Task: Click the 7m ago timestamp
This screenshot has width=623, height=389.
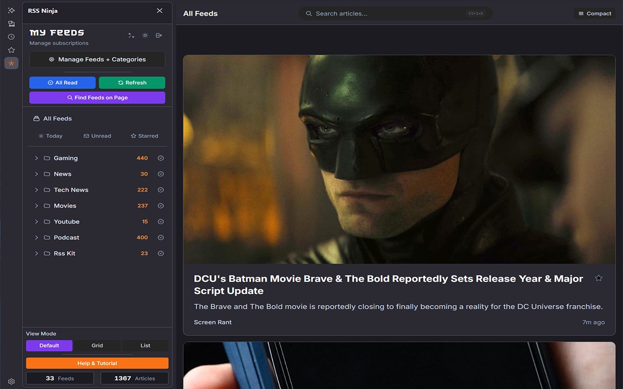Action: point(593,322)
